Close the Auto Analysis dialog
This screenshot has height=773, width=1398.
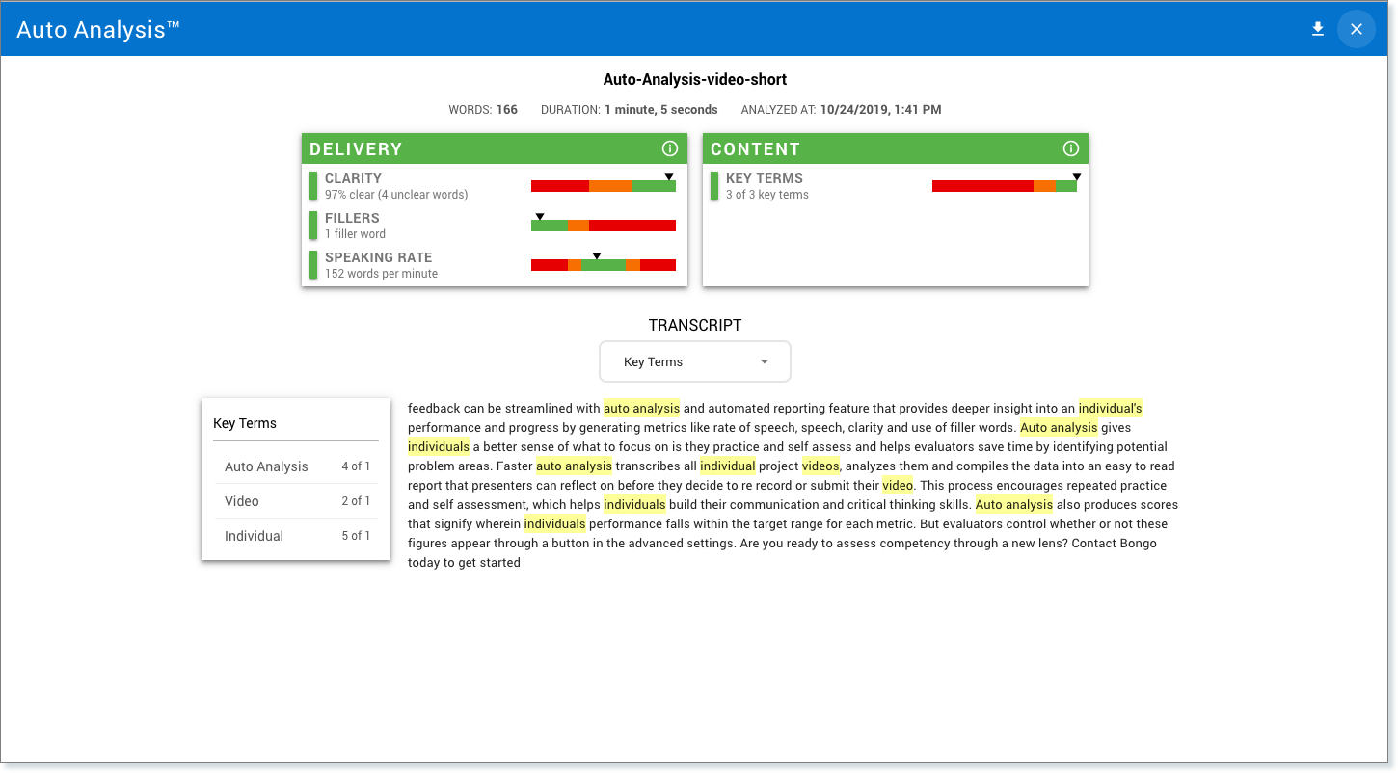click(x=1356, y=29)
